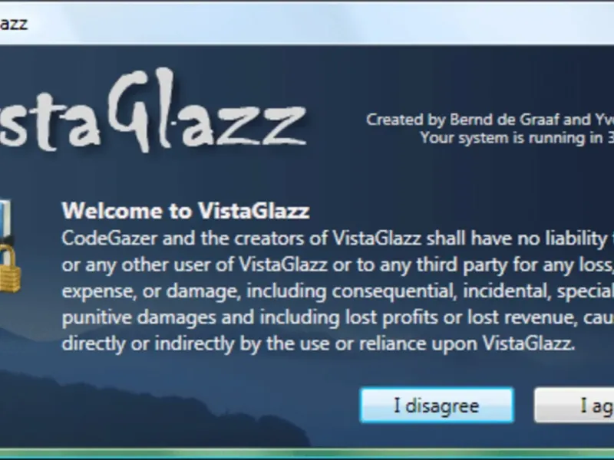614x460 pixels.
Task: Click the line starting expense, or damage
Action: (x=338, y=291)
